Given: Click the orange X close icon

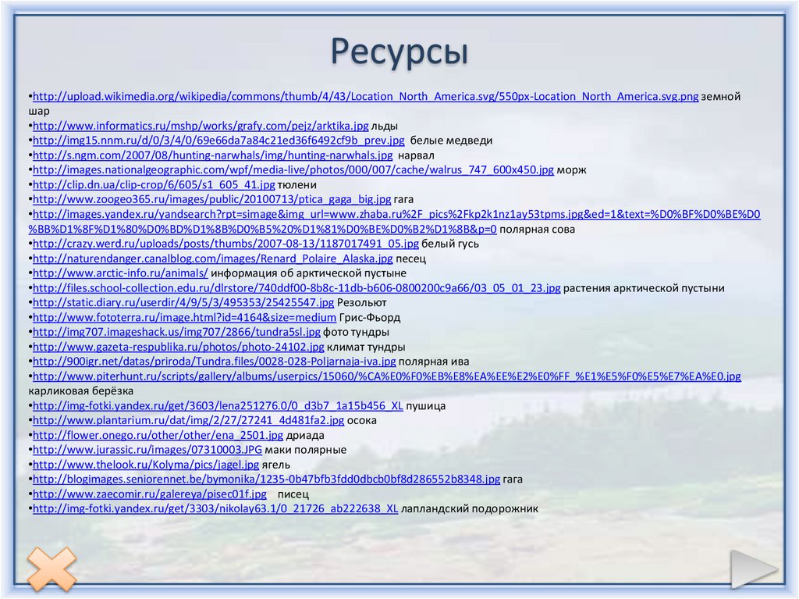Looking at the screenshot, I should pos(52,569).
